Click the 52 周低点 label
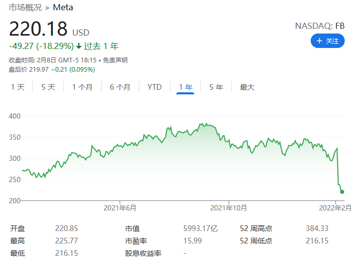 point(256,241)
